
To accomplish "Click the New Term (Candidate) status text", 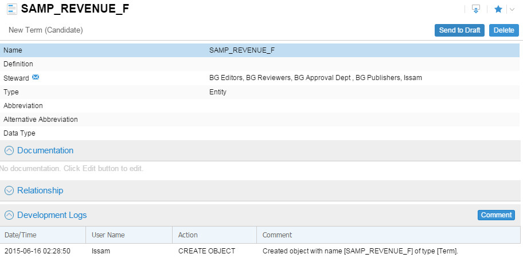I will [x=46, y=30].
